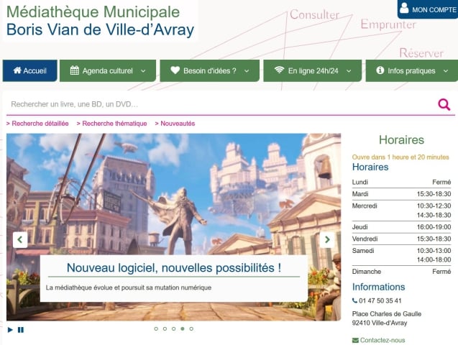
Task: Click the envelope icon beside Contactez-nous
Action: click(x=355, y=340)
